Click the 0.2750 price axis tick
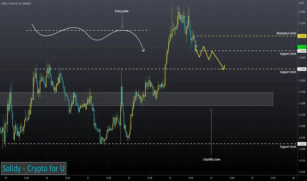This screenshot has height=181, width=307. 302,23
